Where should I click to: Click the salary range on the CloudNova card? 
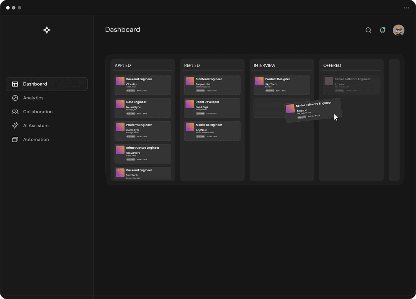point(142,160)
